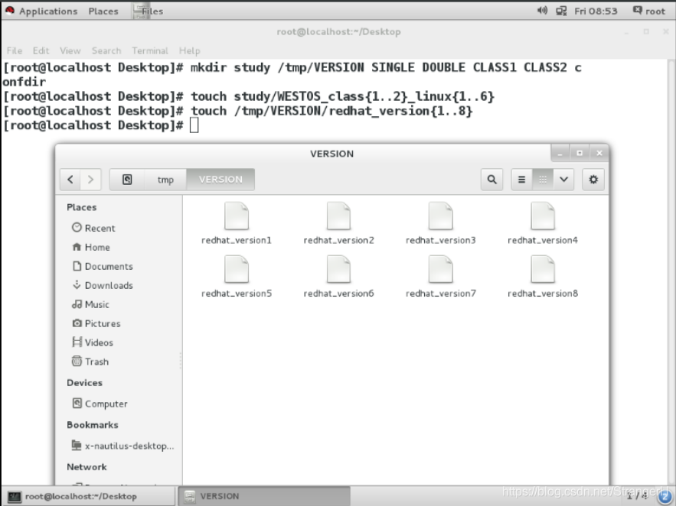Open Pictures in sidebar
676x506 pixels.
[x=96, y=323]
